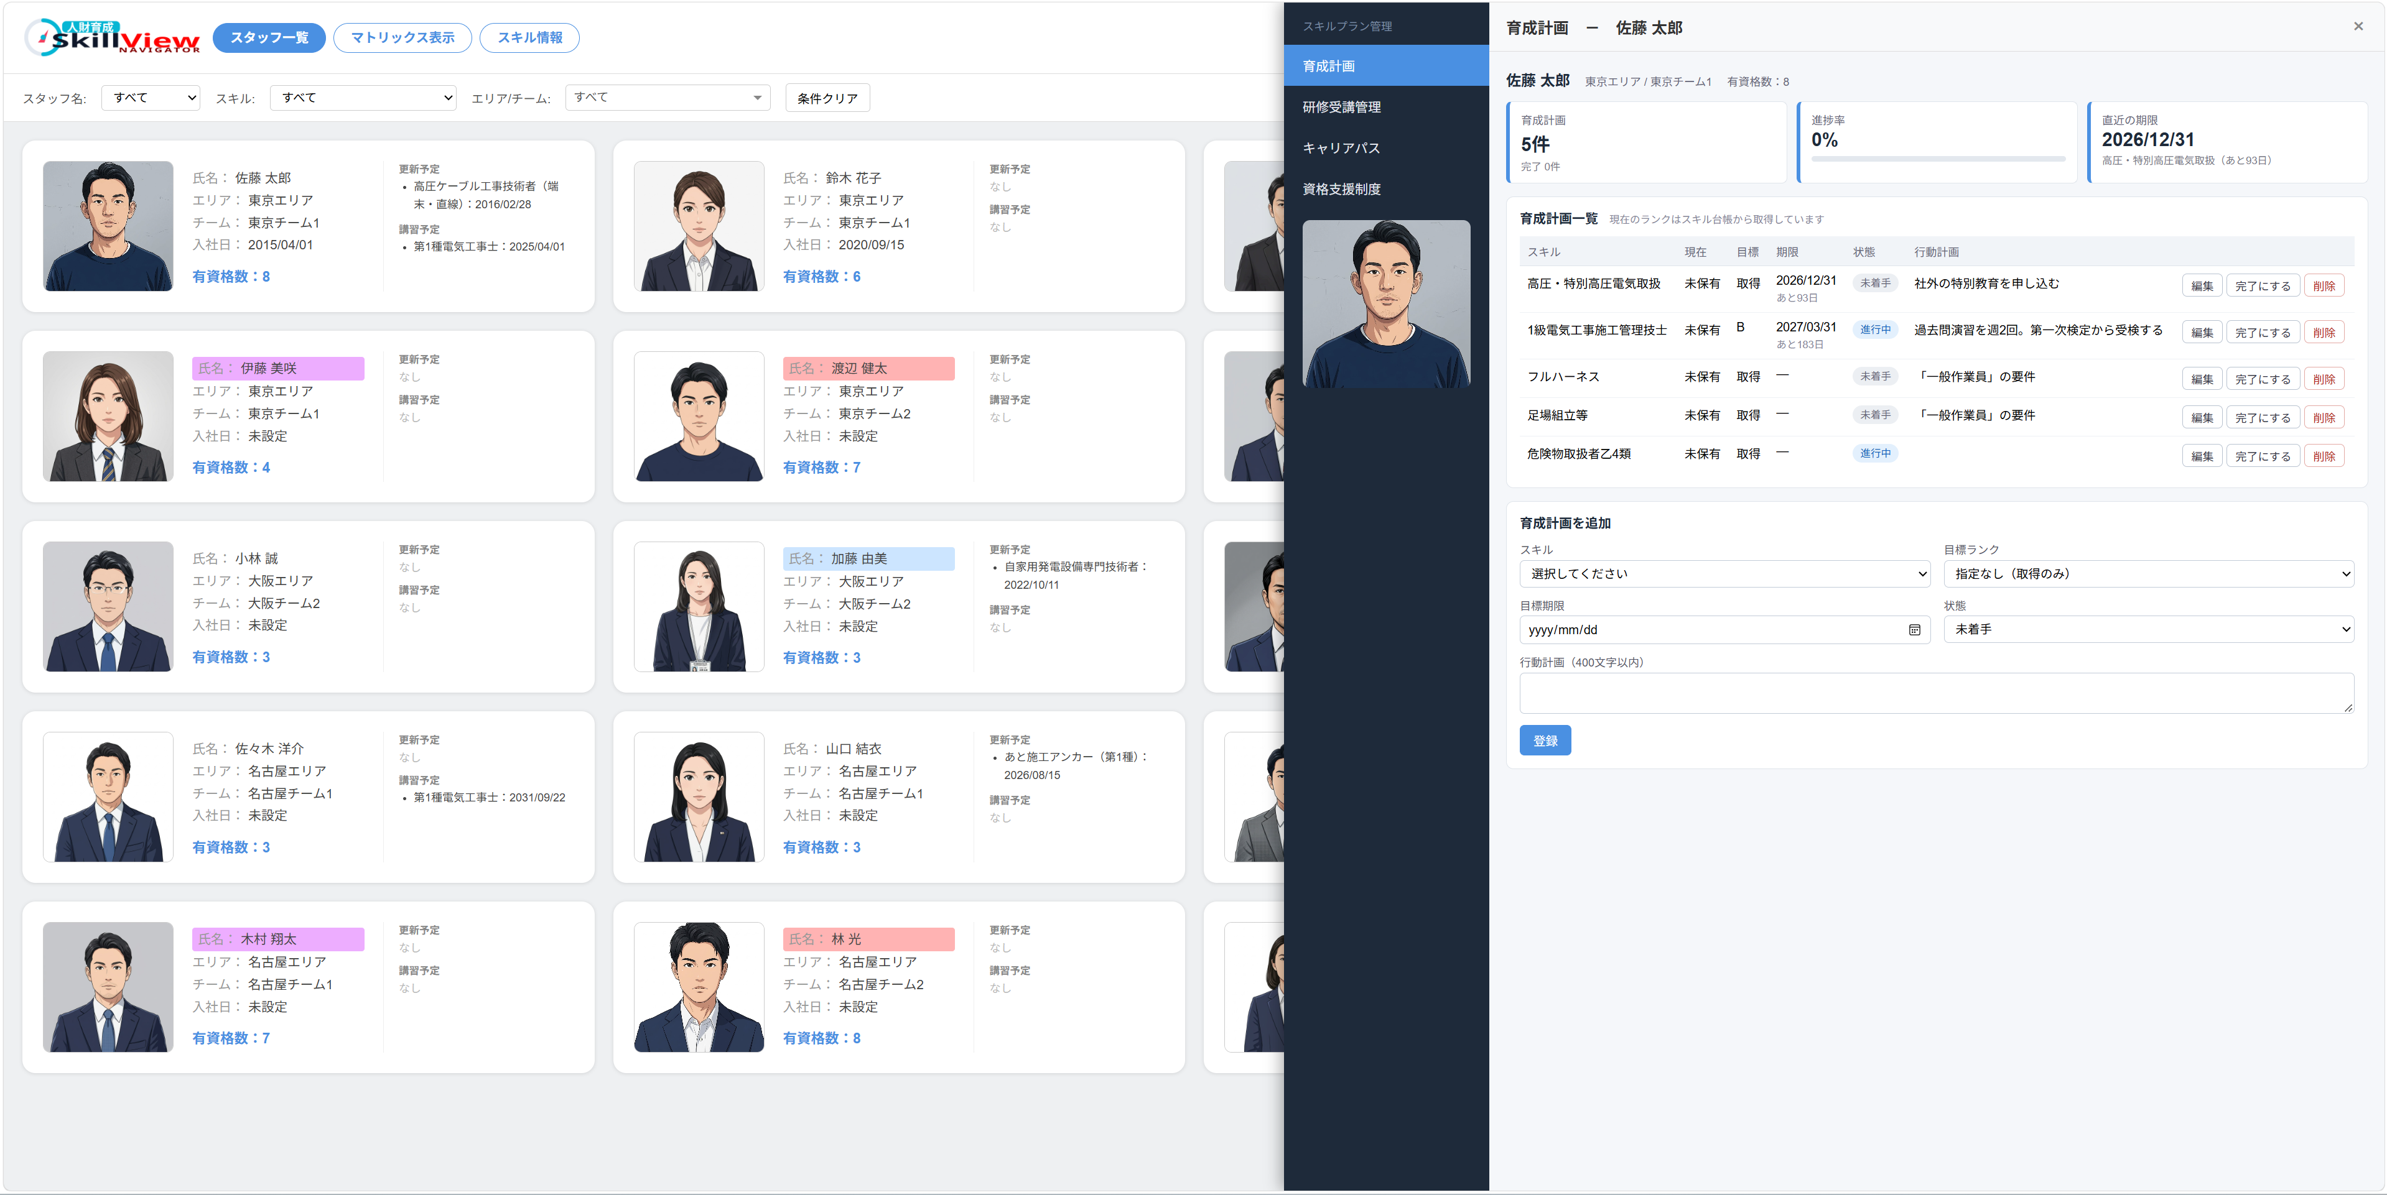Open 鈴木 花子's staff card photo
The width and height of the screenshot is (2387, 1195).
[699, 226]
